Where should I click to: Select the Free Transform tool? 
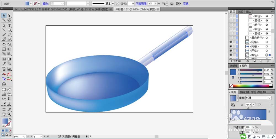9,49
